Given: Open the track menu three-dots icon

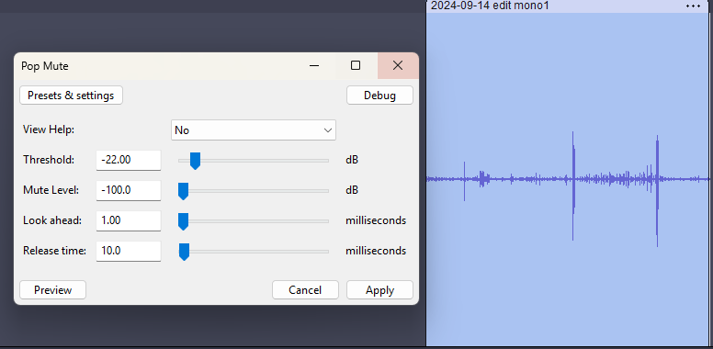Looking at the screenshot, I should 693,6.
